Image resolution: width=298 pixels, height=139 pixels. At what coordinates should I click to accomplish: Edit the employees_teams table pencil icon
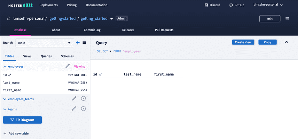(74, 98)
